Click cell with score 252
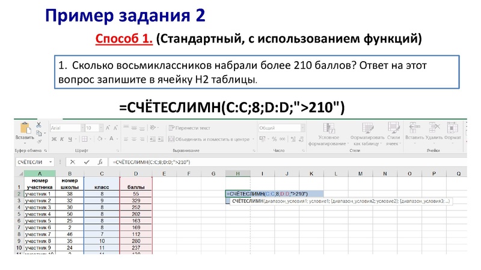This screenshot has width=481, height=270. 136,207
